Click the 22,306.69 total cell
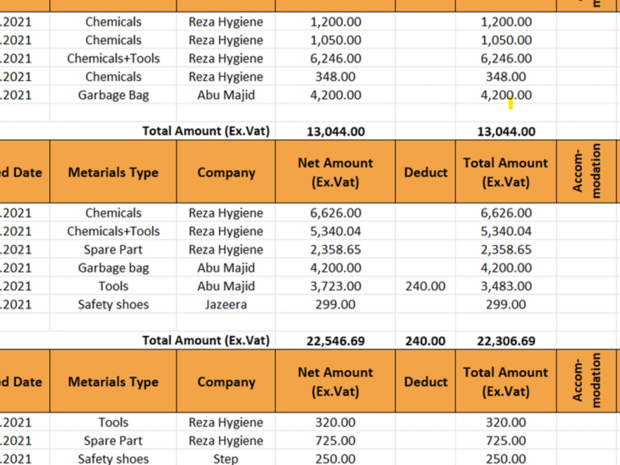Screen dimensions: 620x465 click(x=506, y=341)
